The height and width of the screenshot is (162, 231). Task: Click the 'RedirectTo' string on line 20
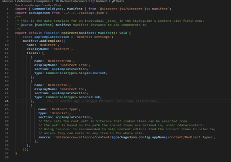[x=57, y=85]
